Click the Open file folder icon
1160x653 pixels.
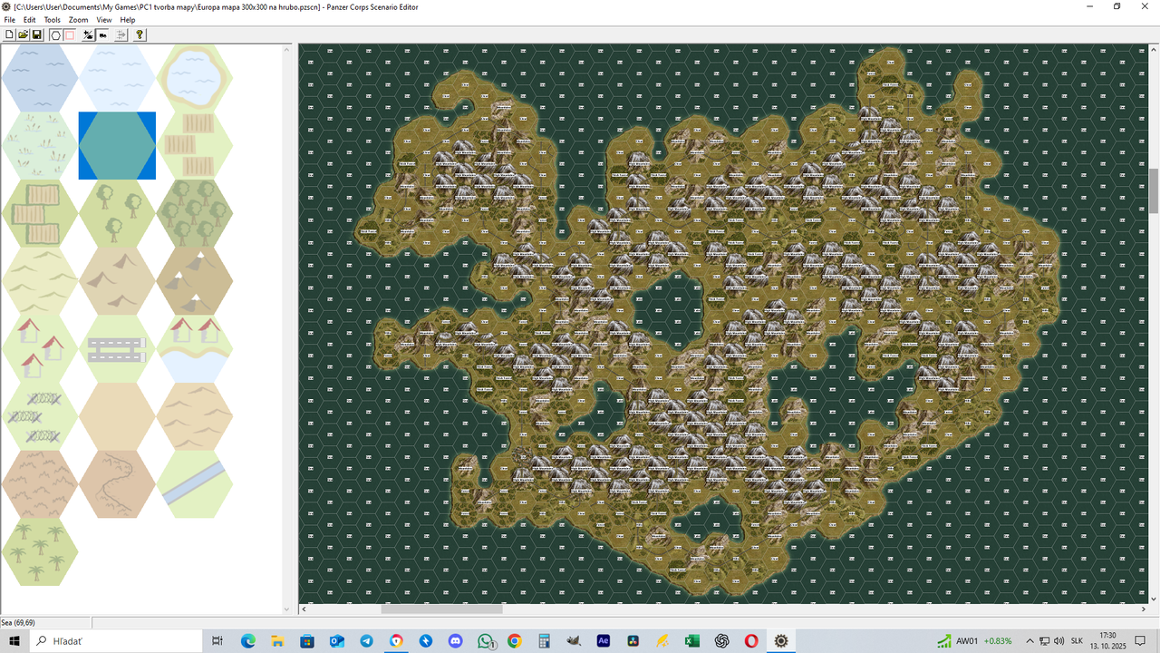tap(24, 34)
